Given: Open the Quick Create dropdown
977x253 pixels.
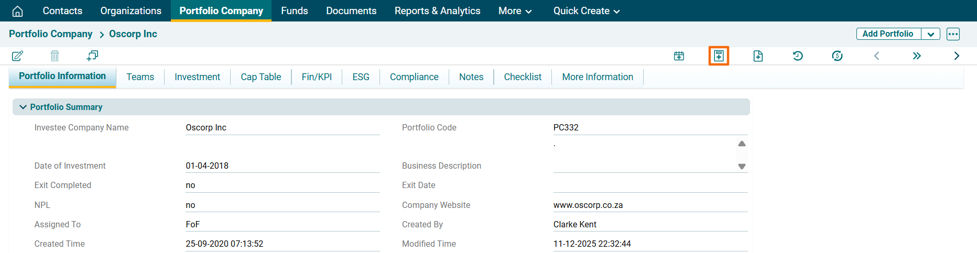Looking at the screenshot, I should (586, 11).
